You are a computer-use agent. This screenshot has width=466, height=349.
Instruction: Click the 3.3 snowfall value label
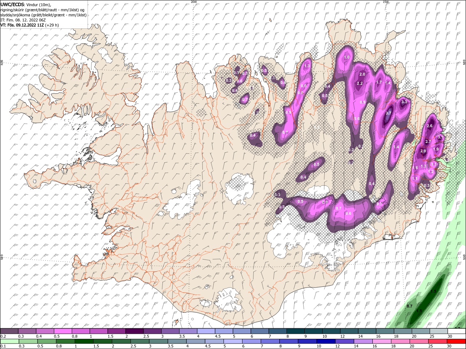point(404,102)
